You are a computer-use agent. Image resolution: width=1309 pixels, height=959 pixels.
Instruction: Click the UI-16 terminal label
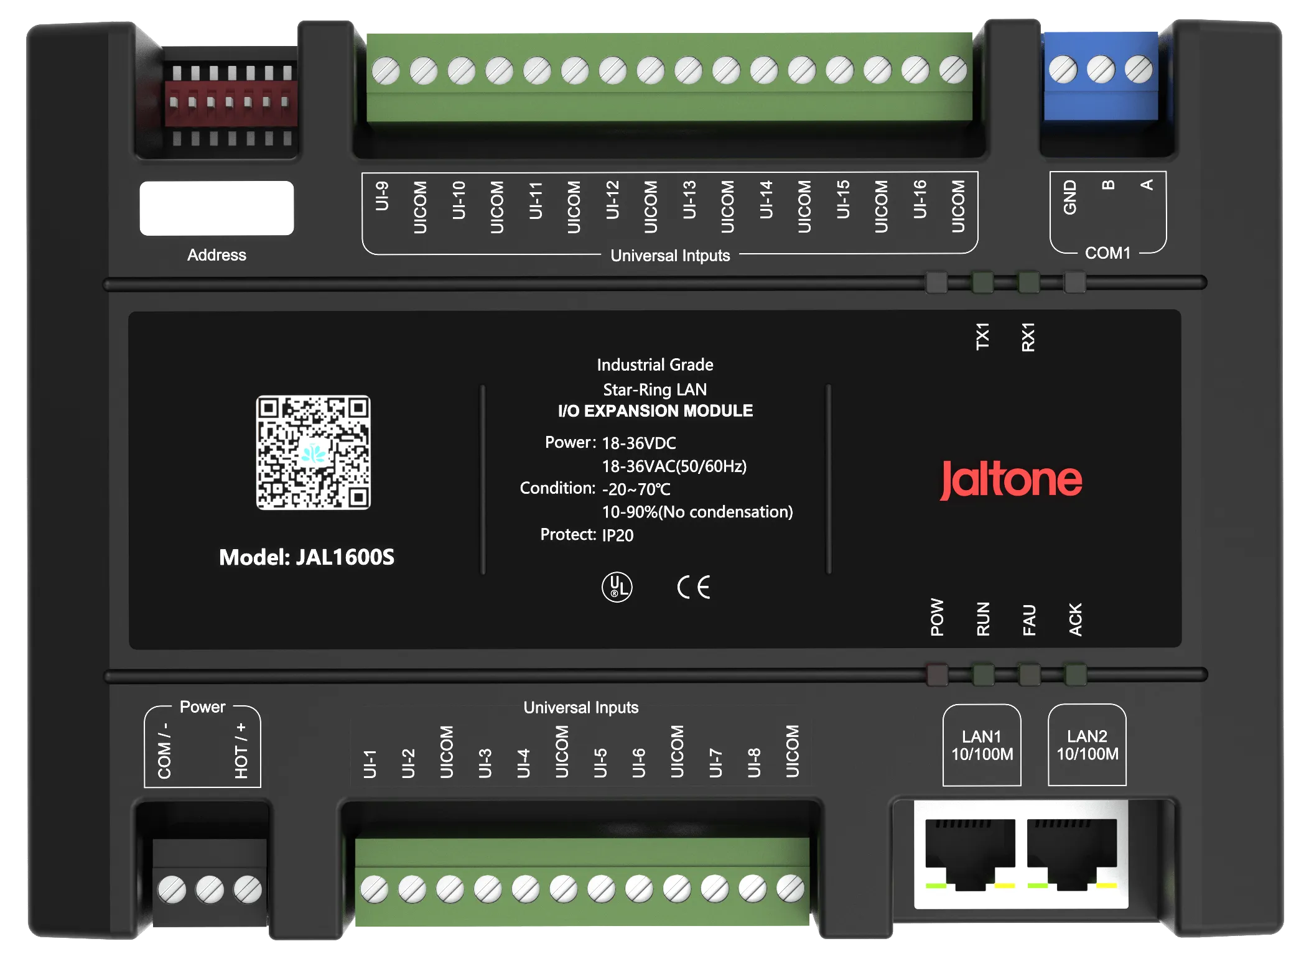(920, 200)
